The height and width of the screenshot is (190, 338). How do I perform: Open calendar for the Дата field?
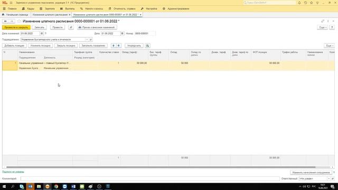(122, 33)
